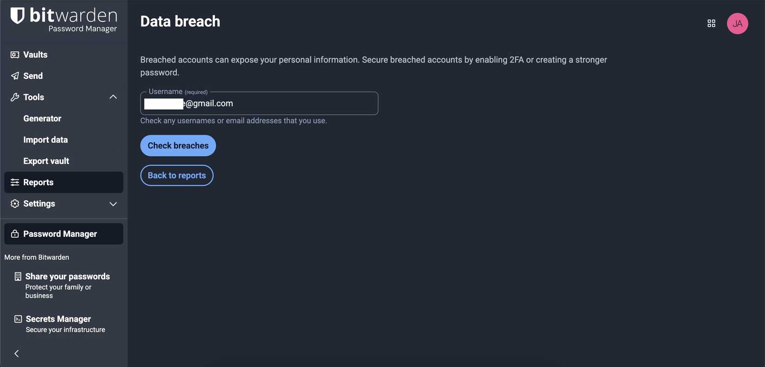Open the Generator page

pos(42,118)
